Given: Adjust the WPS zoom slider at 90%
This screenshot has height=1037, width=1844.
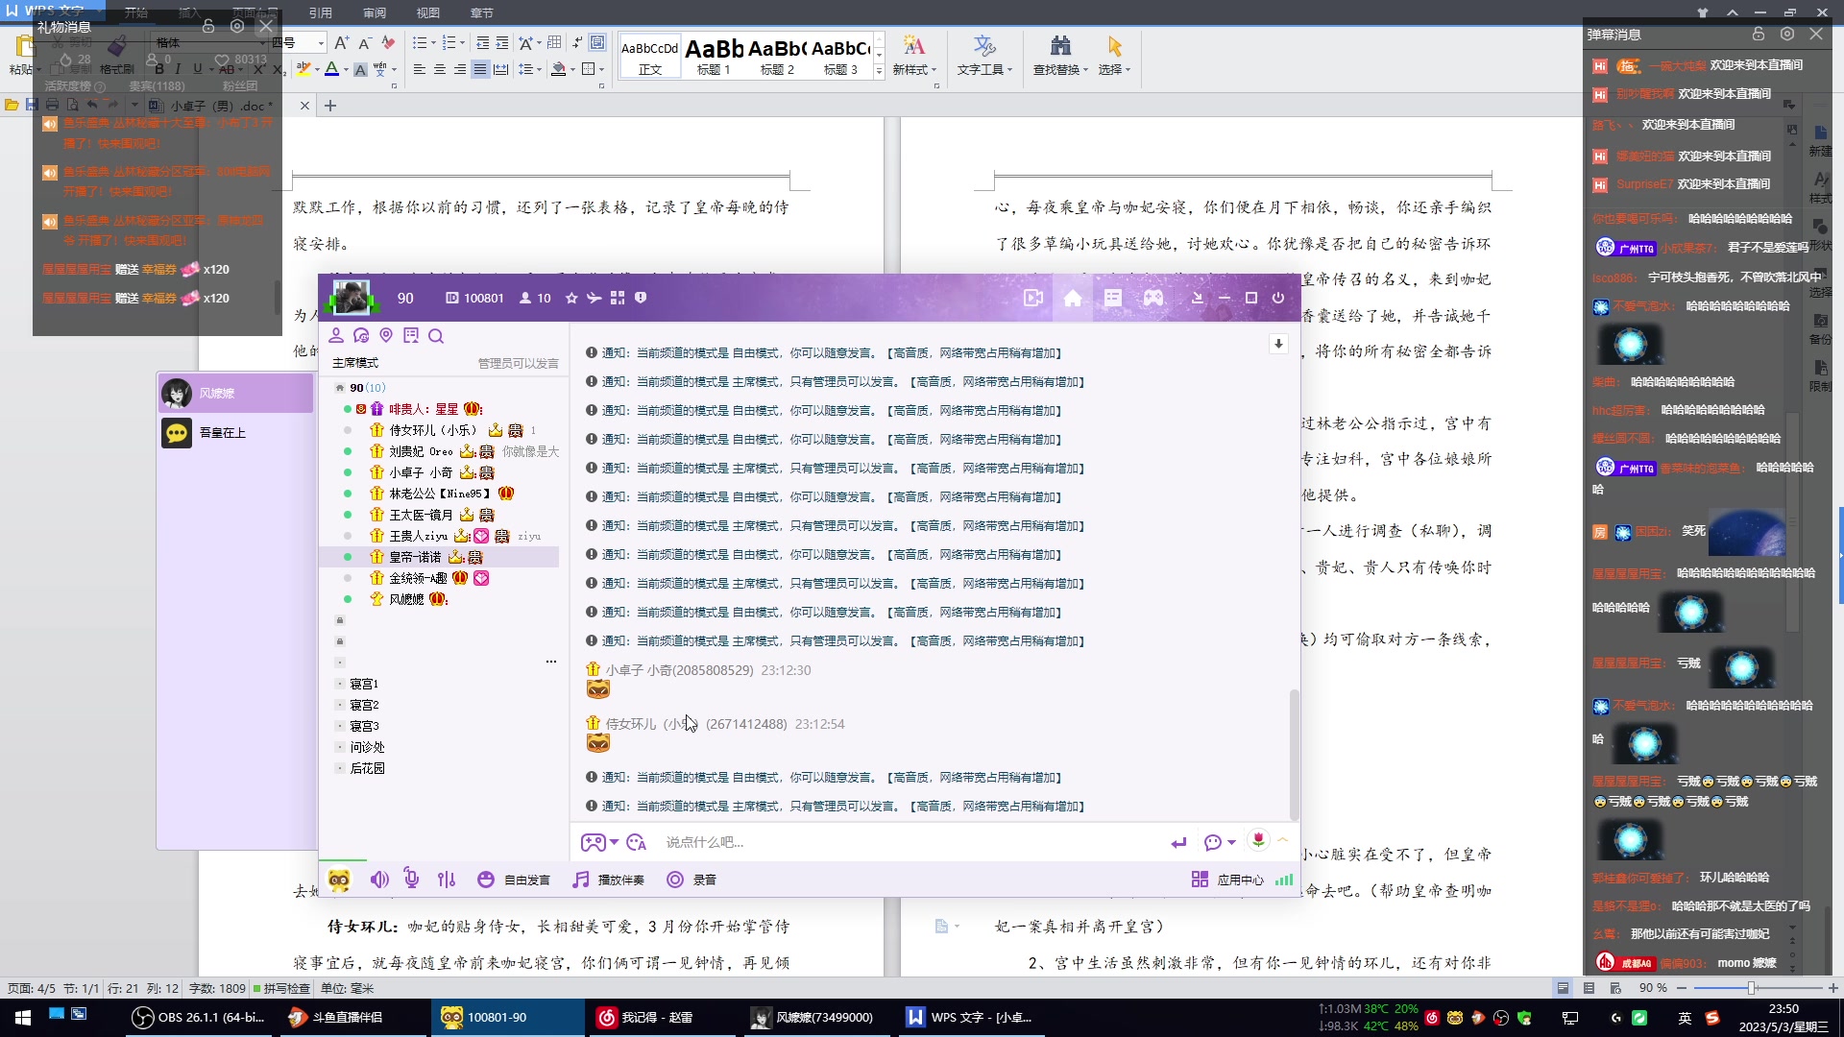Looking at the screenshot, I should 1751,987.
